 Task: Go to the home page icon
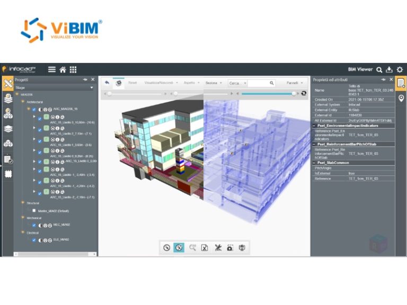point(63,69)
